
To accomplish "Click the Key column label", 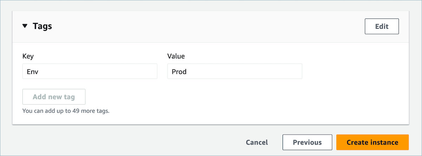I will pos(28,56).
